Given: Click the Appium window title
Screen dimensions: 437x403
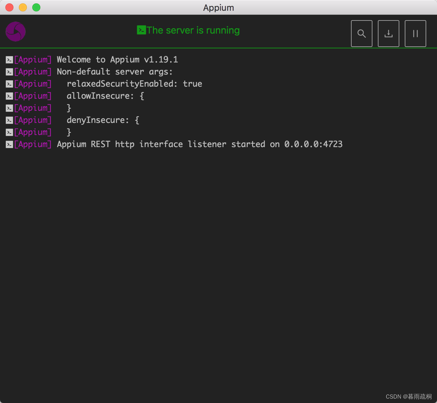Looking at the screenshot, I should pyautogui.click(x=218, y=8).
